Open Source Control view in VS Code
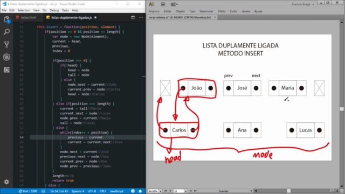The width and height of the screenshot is (345, 194). pos(6,44)
